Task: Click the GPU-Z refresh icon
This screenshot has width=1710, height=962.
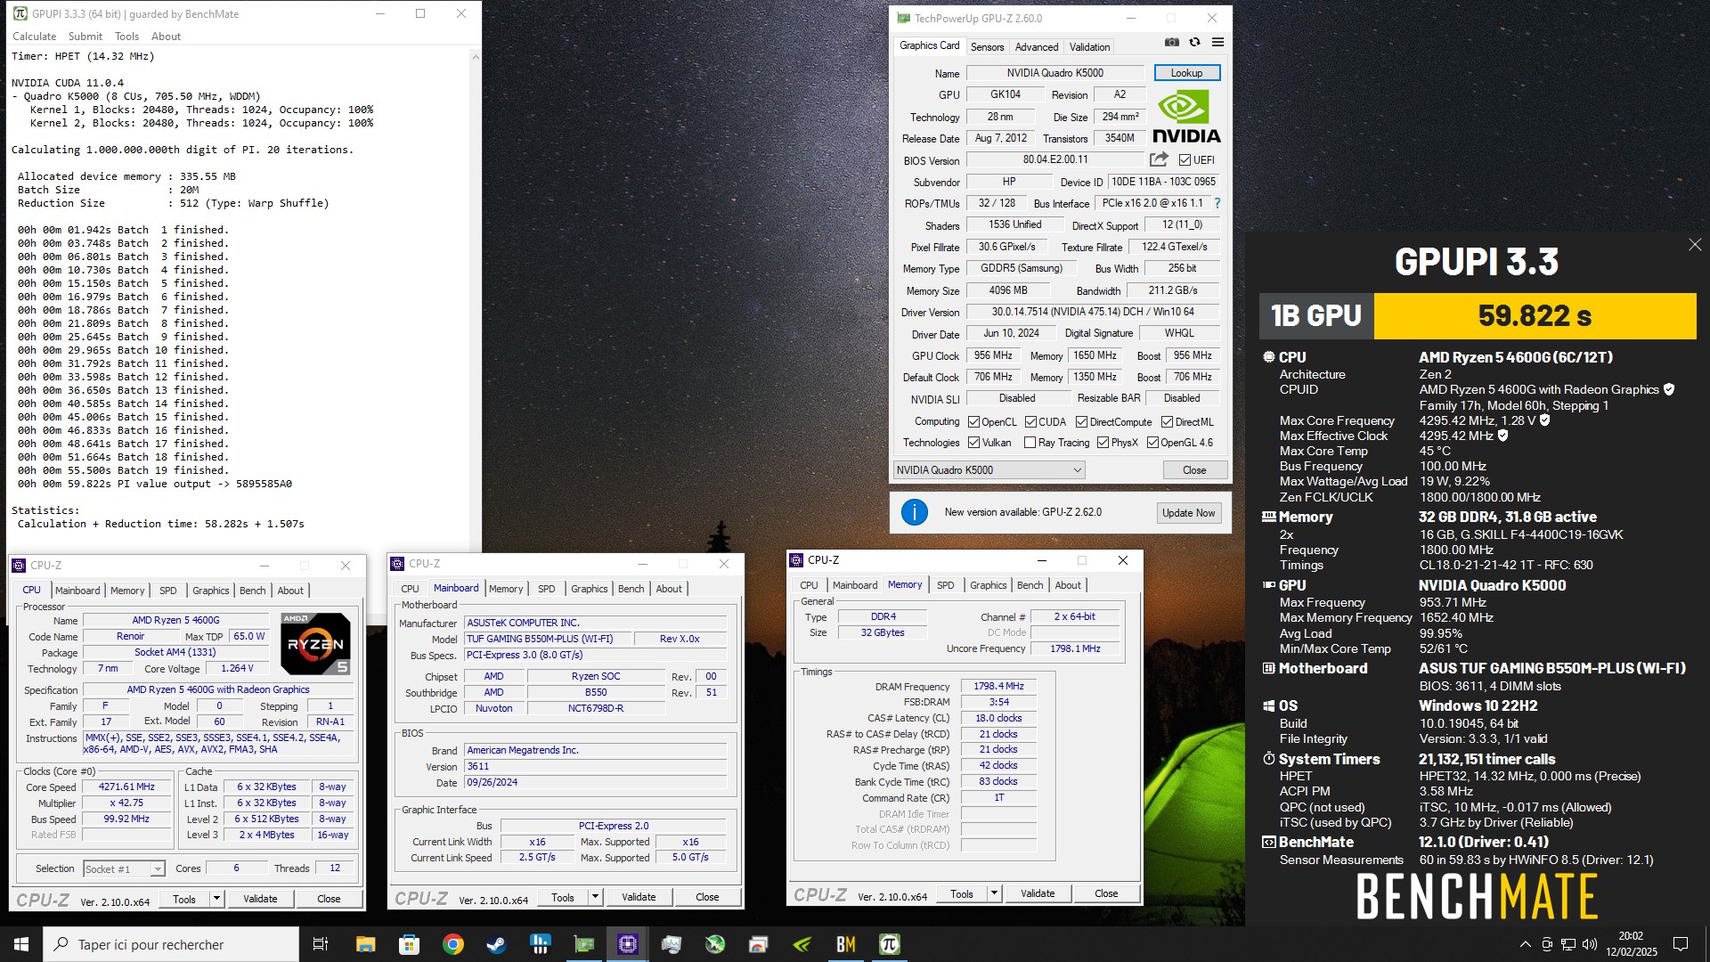Action: (1195, 42)
